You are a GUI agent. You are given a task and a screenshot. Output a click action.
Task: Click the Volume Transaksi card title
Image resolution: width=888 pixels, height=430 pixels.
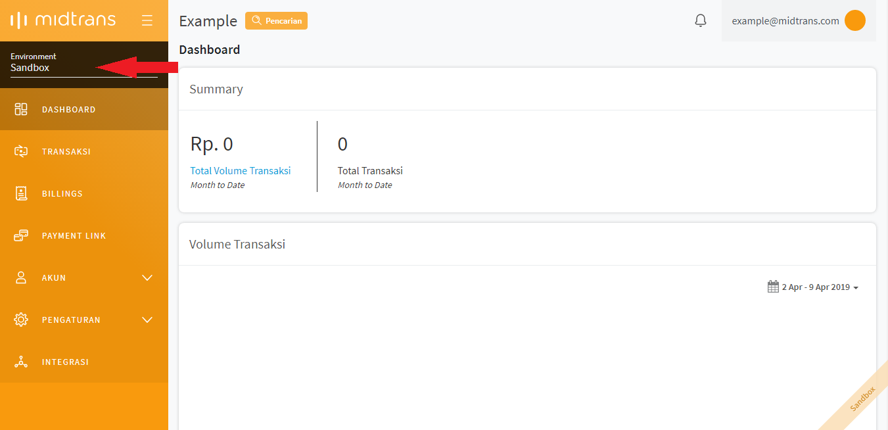(x=237, y=244)
